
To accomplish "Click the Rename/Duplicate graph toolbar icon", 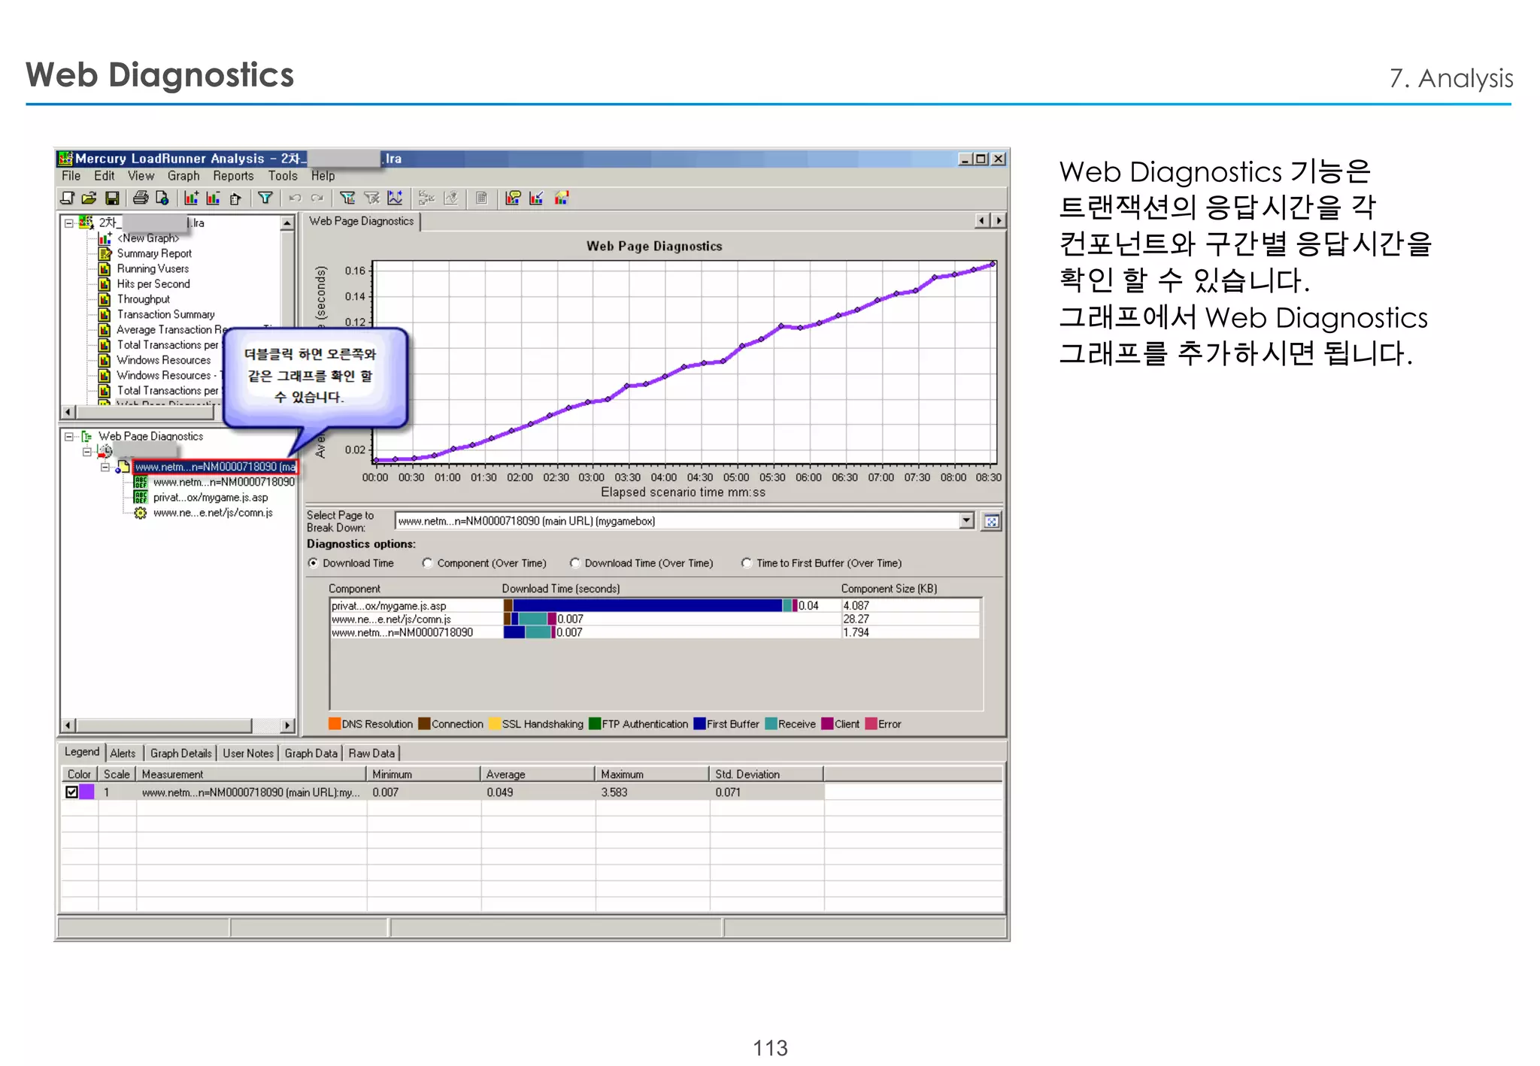I will coord(235,198).
